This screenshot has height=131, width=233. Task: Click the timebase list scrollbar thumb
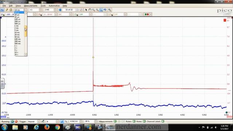coord(25,31)
